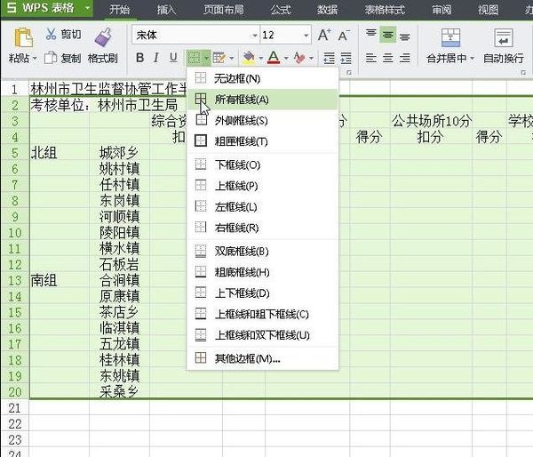Align text right icon
Screen dimensions: 533x457
pyautogui.click(x=404, y=58)
